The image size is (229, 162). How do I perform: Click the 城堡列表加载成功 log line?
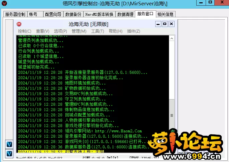38,62
